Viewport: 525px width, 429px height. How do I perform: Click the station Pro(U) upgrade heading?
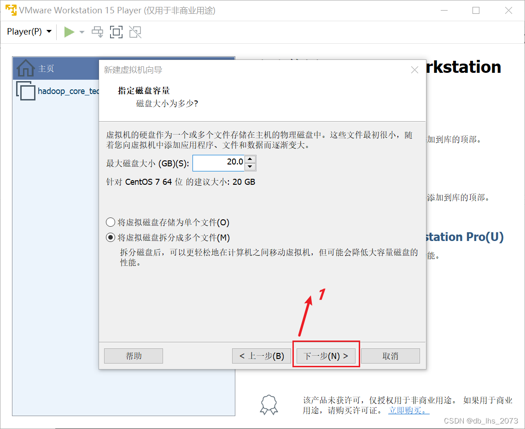coord(464,237)
